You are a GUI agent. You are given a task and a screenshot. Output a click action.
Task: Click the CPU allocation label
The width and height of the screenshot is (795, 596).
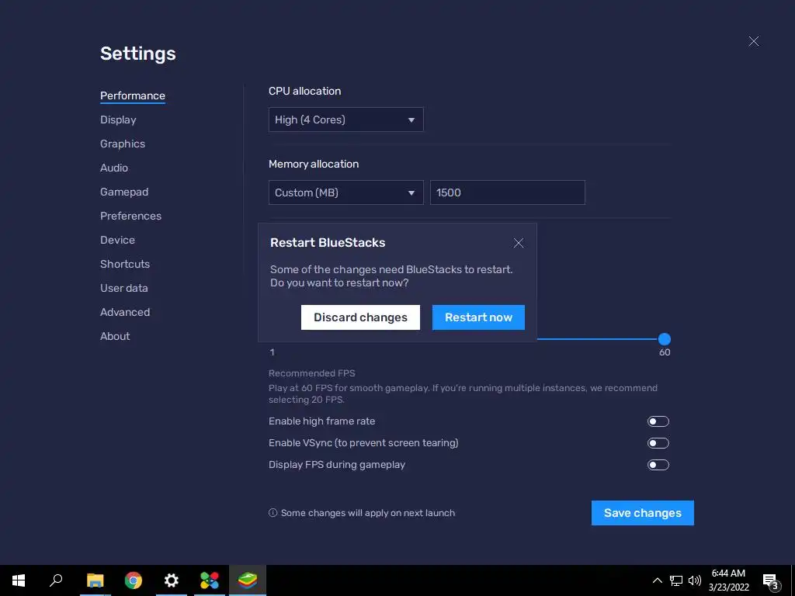pyautogui.click(x=304, y=92)
